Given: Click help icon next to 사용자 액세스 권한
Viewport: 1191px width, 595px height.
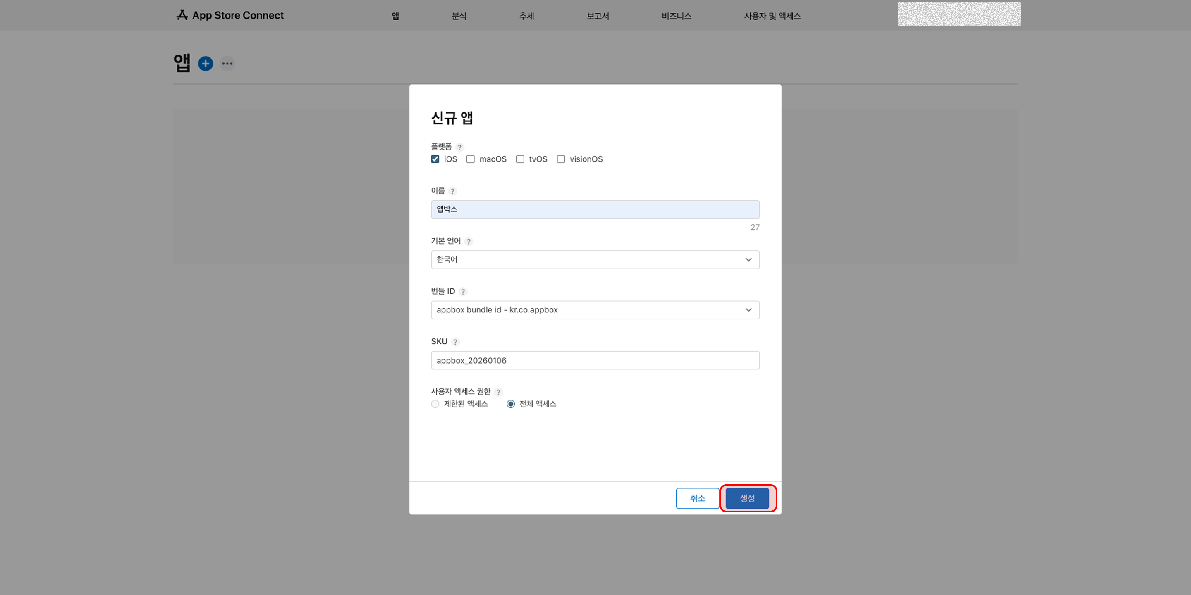Looking at the screenshot, I should coord(498,392).
